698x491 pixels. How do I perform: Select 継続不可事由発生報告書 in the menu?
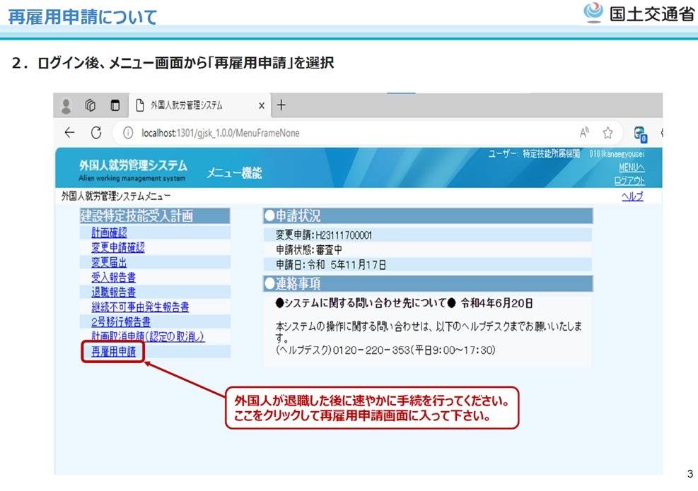click(x=140, y=307)
